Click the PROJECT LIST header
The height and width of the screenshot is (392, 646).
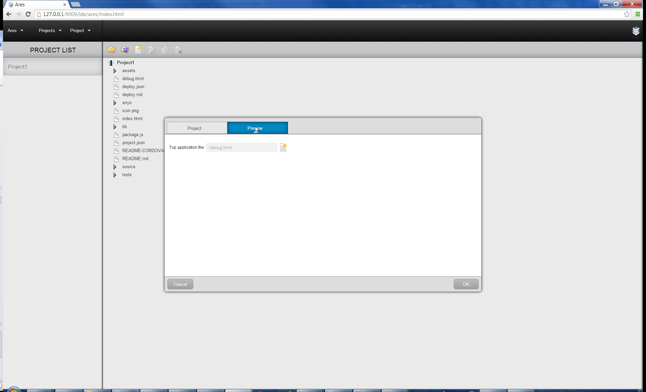(x=53, y=50)
